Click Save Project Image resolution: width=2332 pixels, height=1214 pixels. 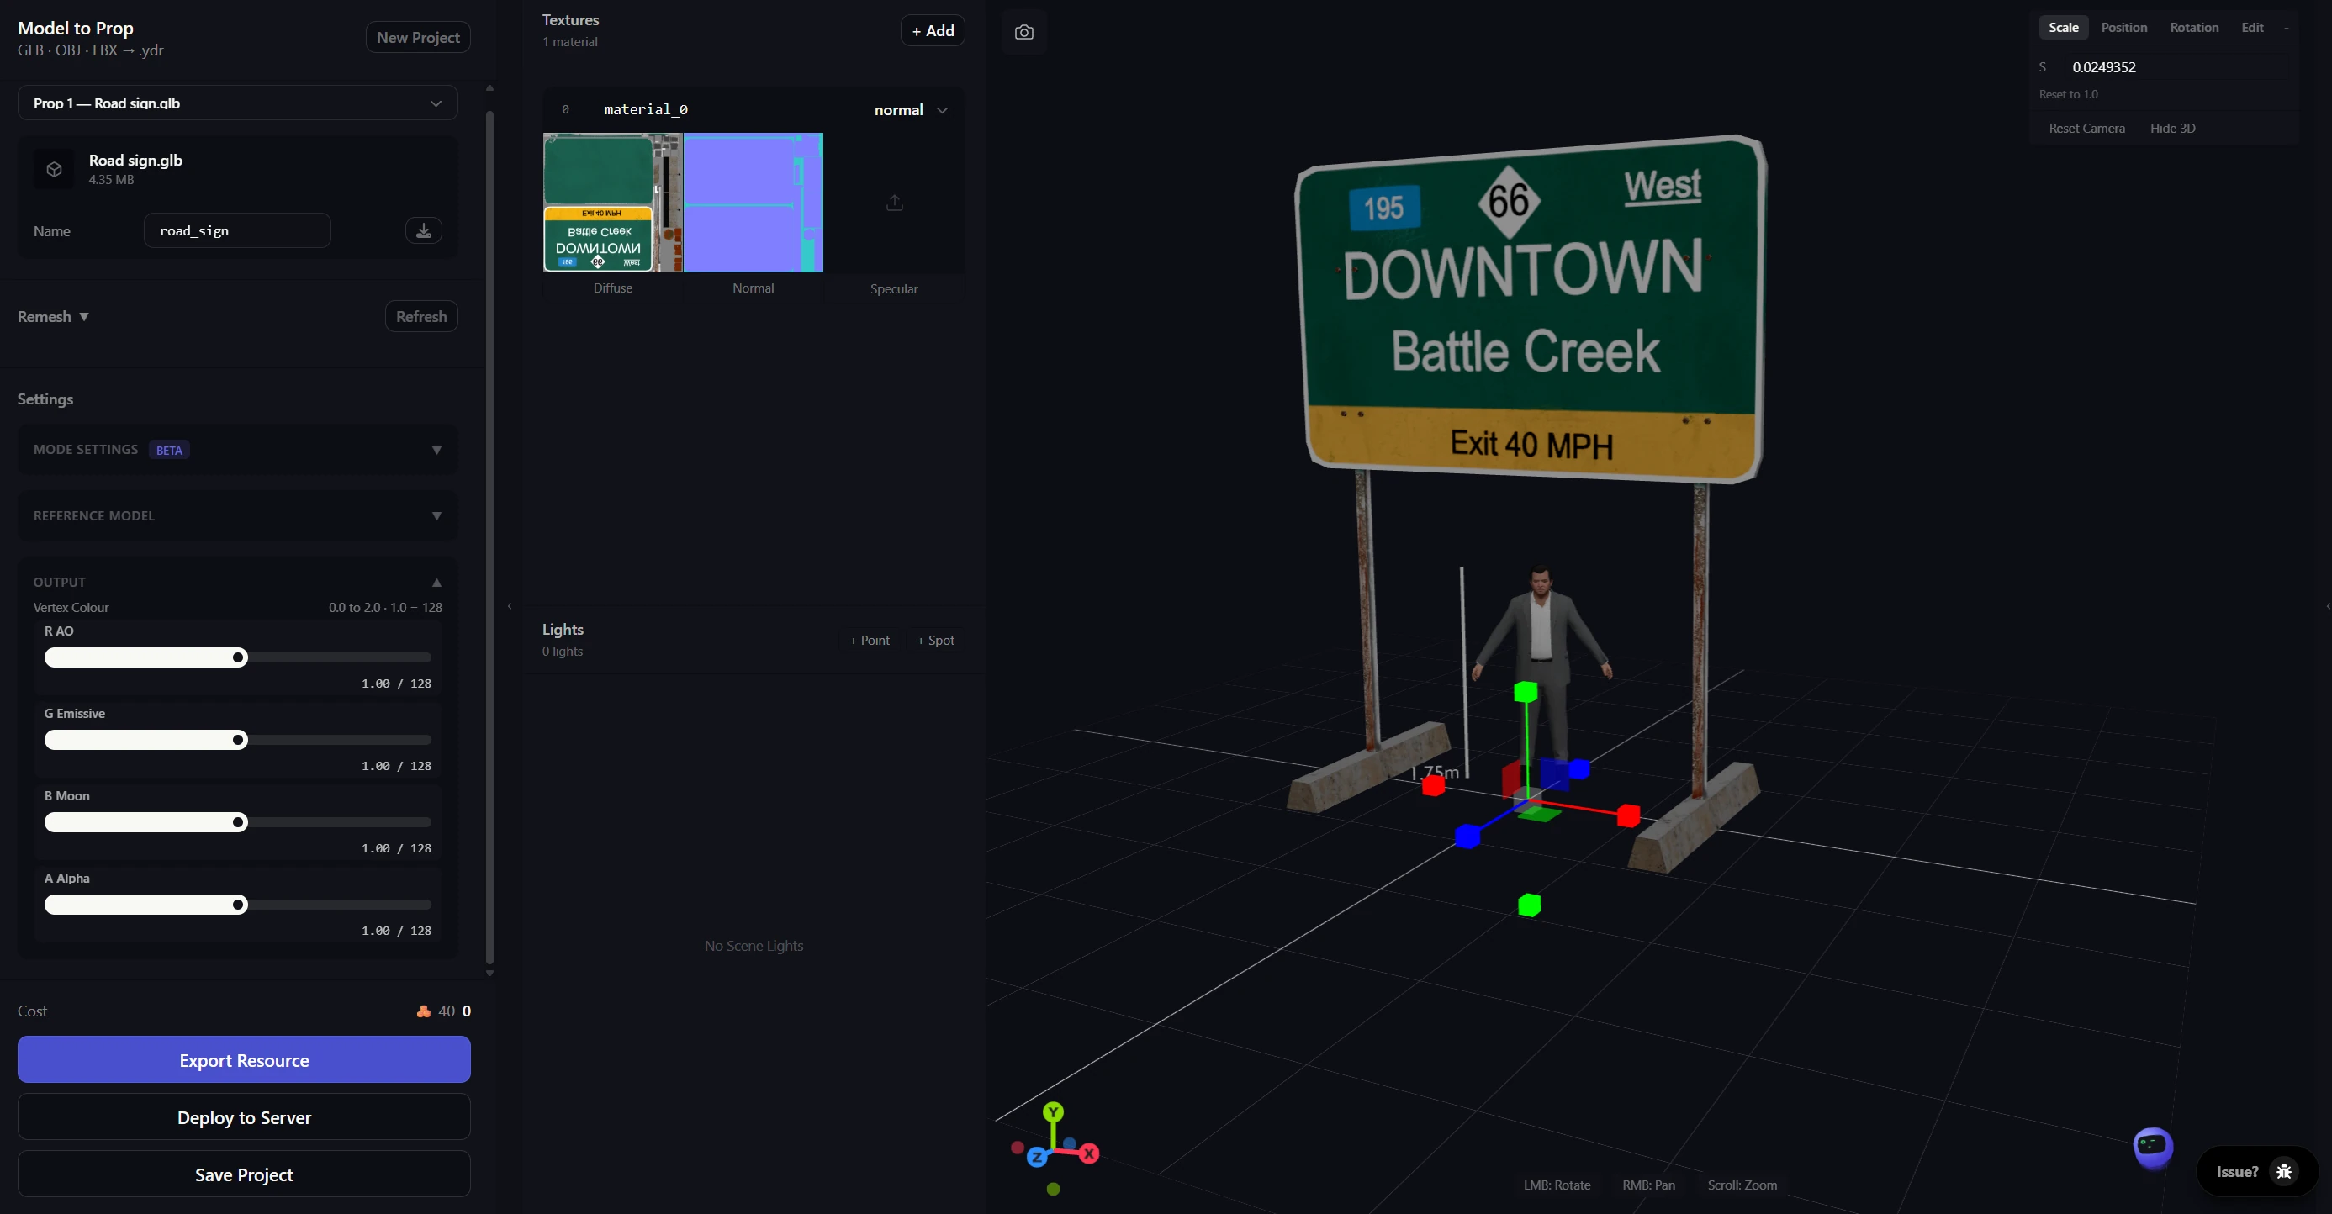[245, 1174]
